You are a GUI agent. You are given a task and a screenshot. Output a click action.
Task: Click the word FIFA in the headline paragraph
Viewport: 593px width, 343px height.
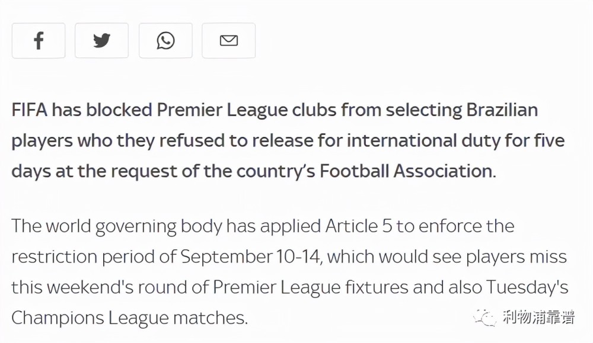tap(30, 110)
